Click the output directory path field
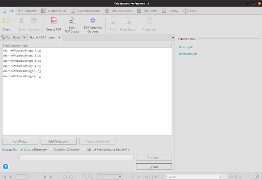 click(77, 157)
